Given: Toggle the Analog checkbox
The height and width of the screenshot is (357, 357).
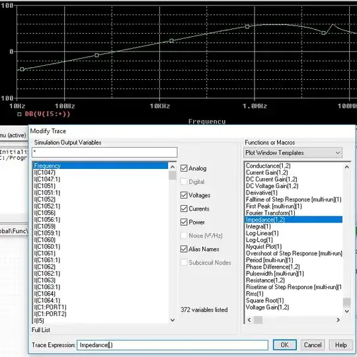Looking at the screenshot, I should pos(184,168).
